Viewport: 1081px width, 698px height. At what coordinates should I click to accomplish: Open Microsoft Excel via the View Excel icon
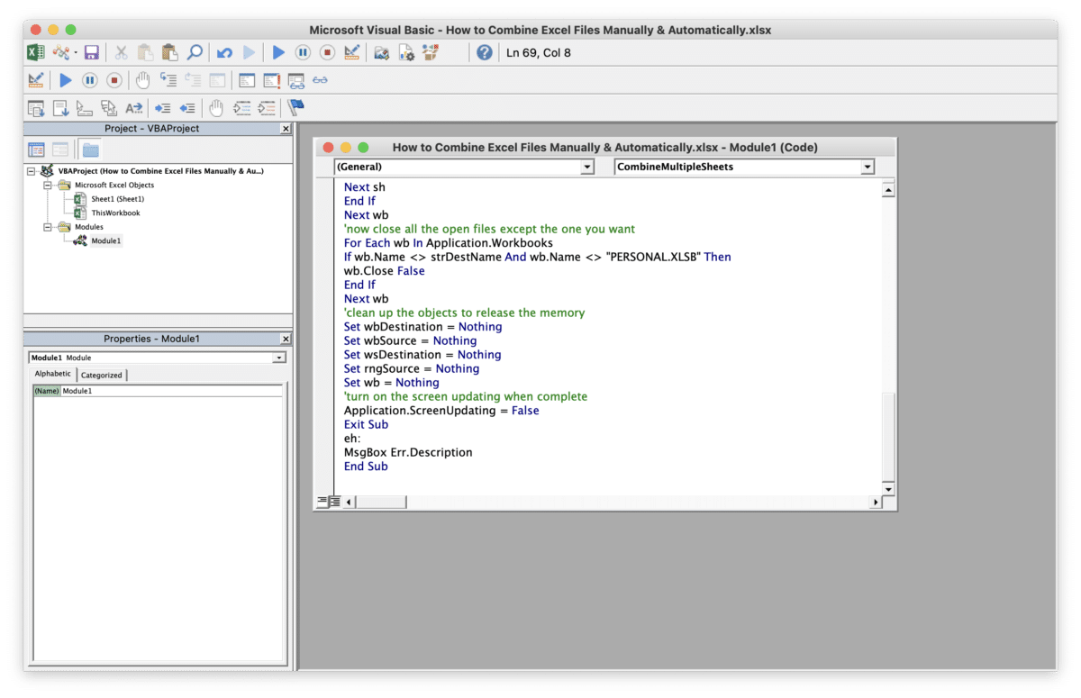tap(34, 52)
